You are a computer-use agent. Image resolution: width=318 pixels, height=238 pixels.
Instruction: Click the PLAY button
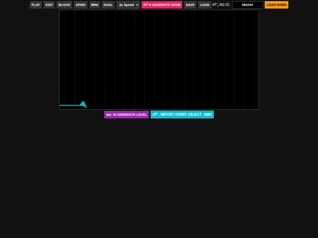point(36,5)
